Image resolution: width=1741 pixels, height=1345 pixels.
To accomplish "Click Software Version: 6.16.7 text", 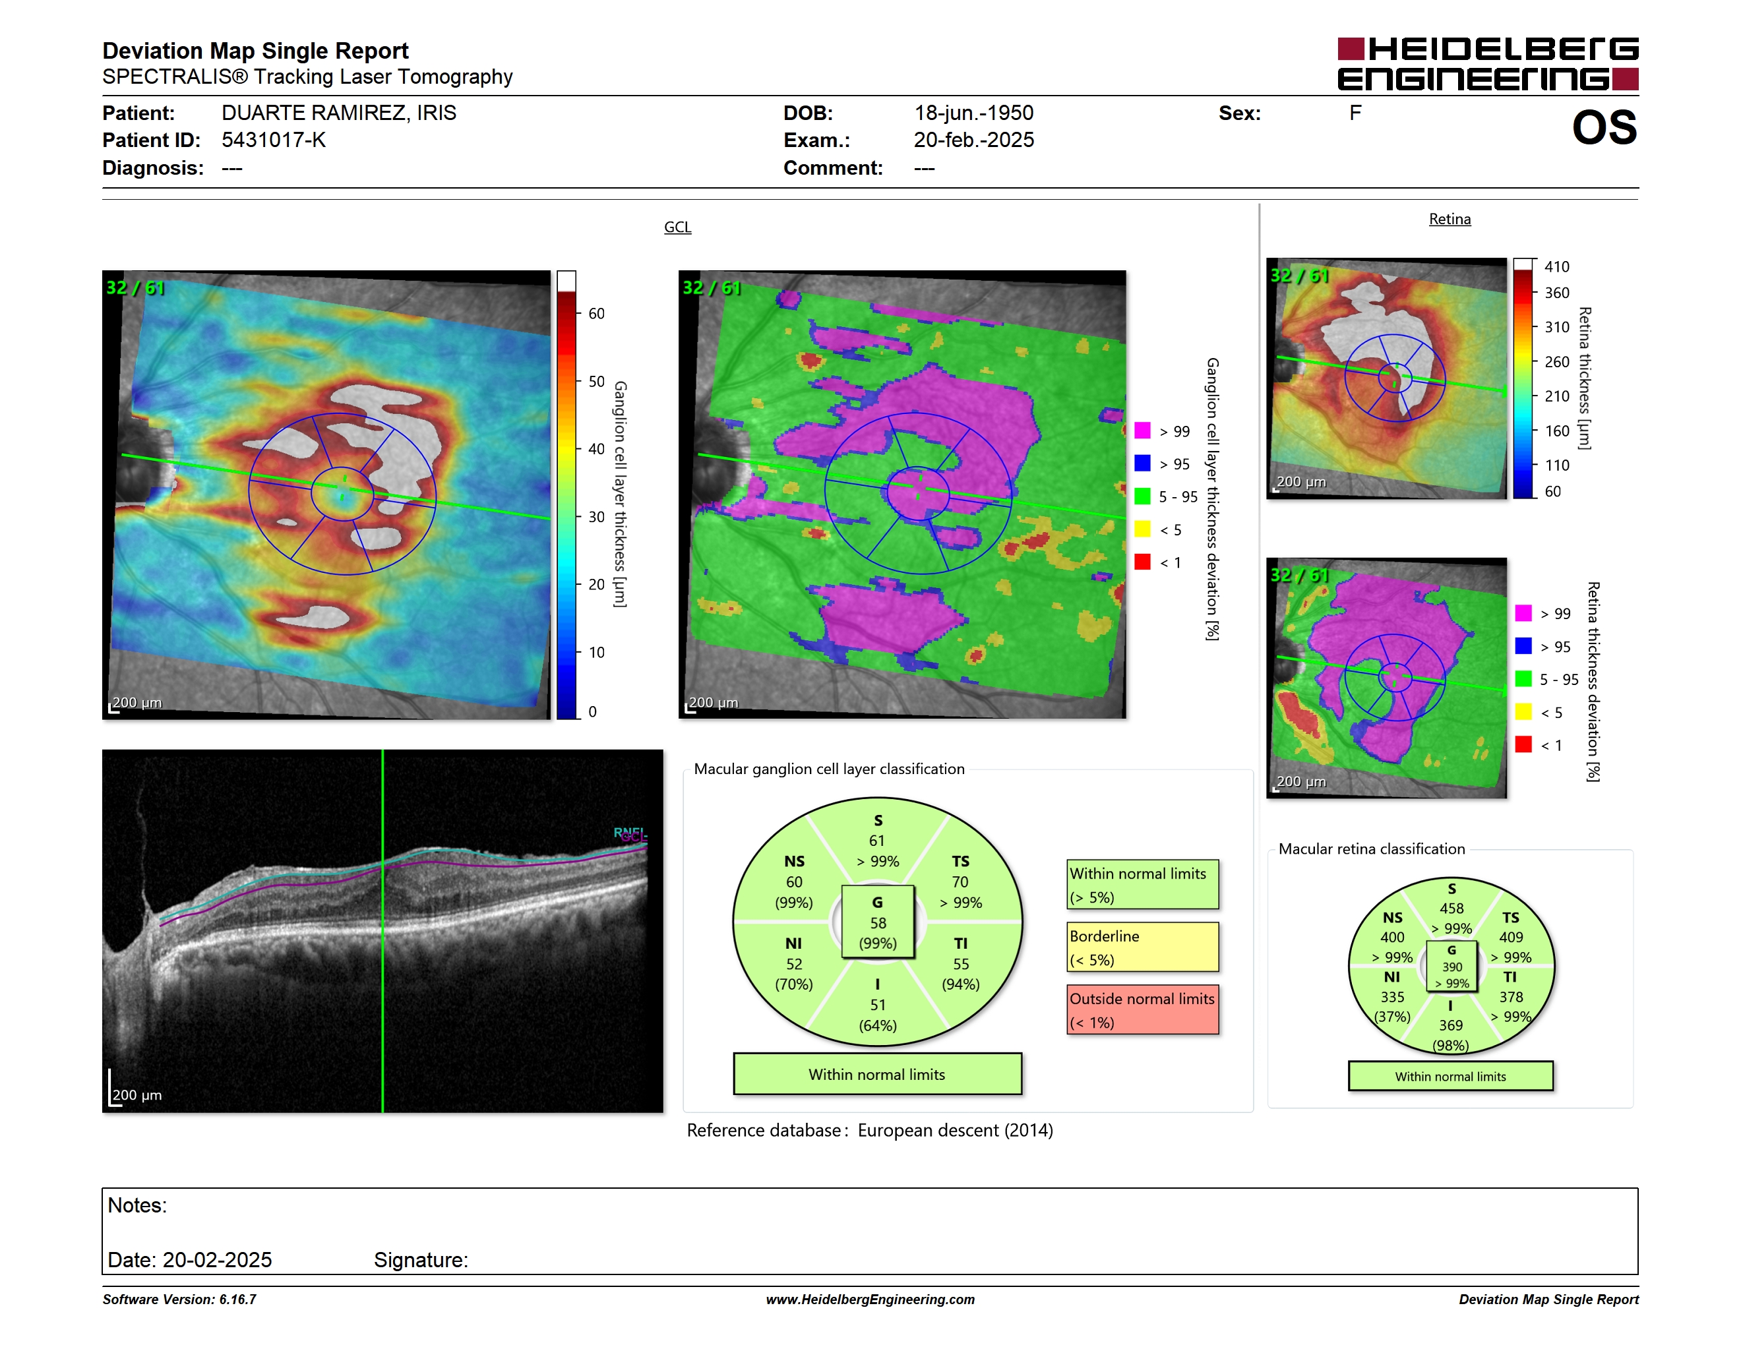I will (x=179, y=1300).
